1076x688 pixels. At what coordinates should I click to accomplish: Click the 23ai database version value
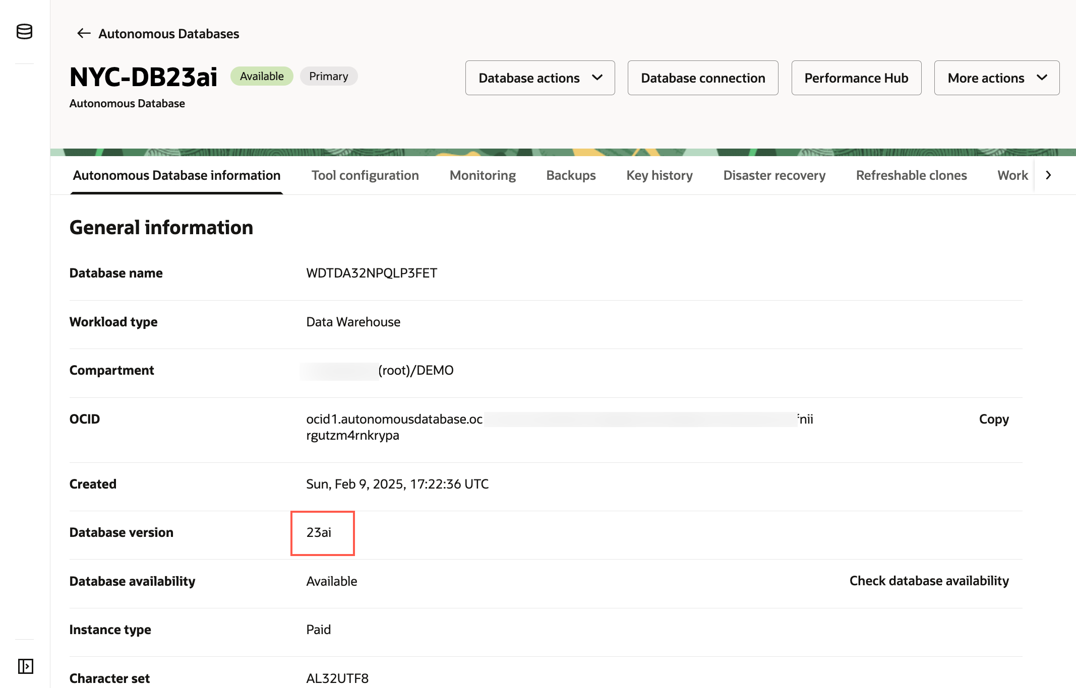tap(319, 532)
